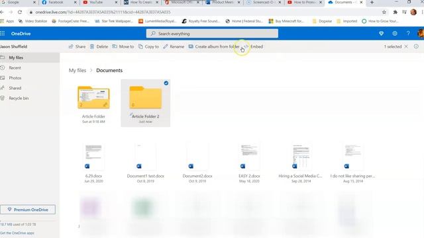Click the Documents breadcrumb
The image size is (424, 238).
(x=109, y=70)
